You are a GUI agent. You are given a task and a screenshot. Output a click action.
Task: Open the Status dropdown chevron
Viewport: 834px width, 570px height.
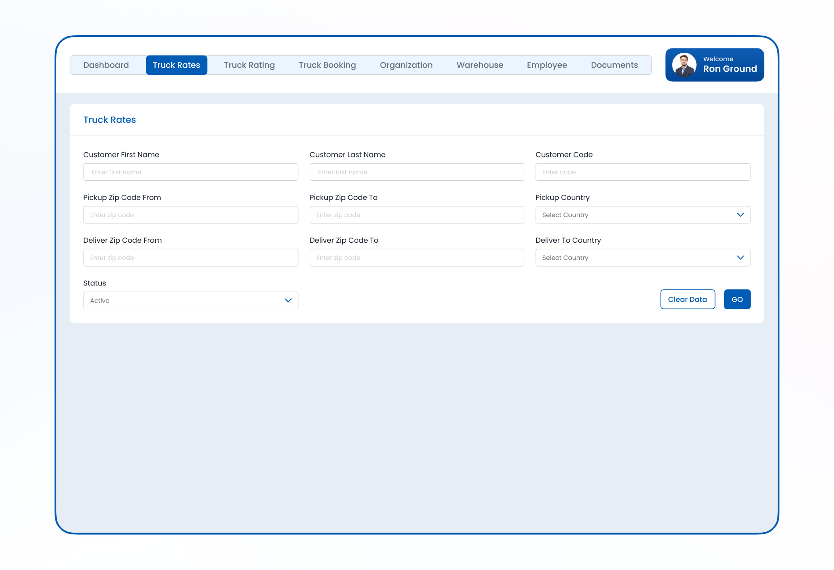pos(288,300)
